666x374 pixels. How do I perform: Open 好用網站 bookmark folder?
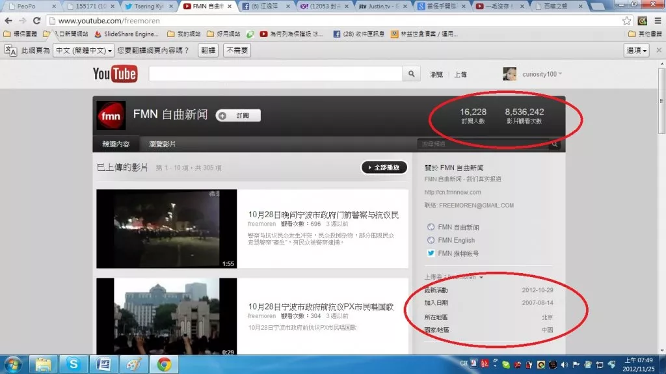pyautogui.click(x=224, y=34)
